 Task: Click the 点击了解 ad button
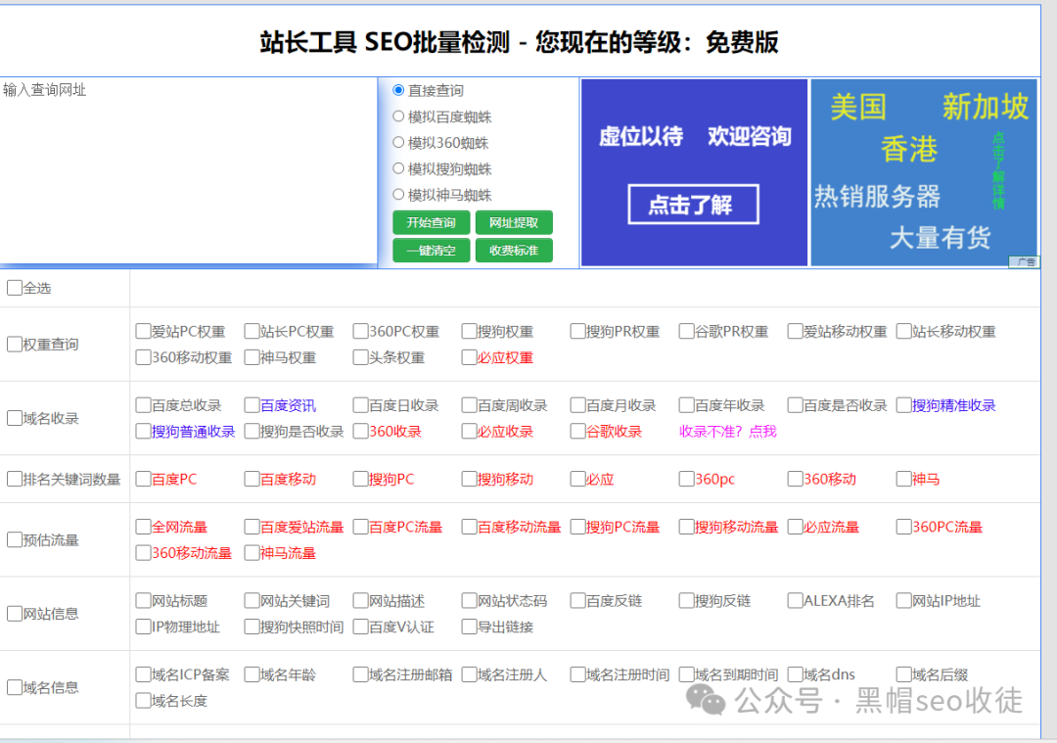pyautogui.click(x=693, y=205)
